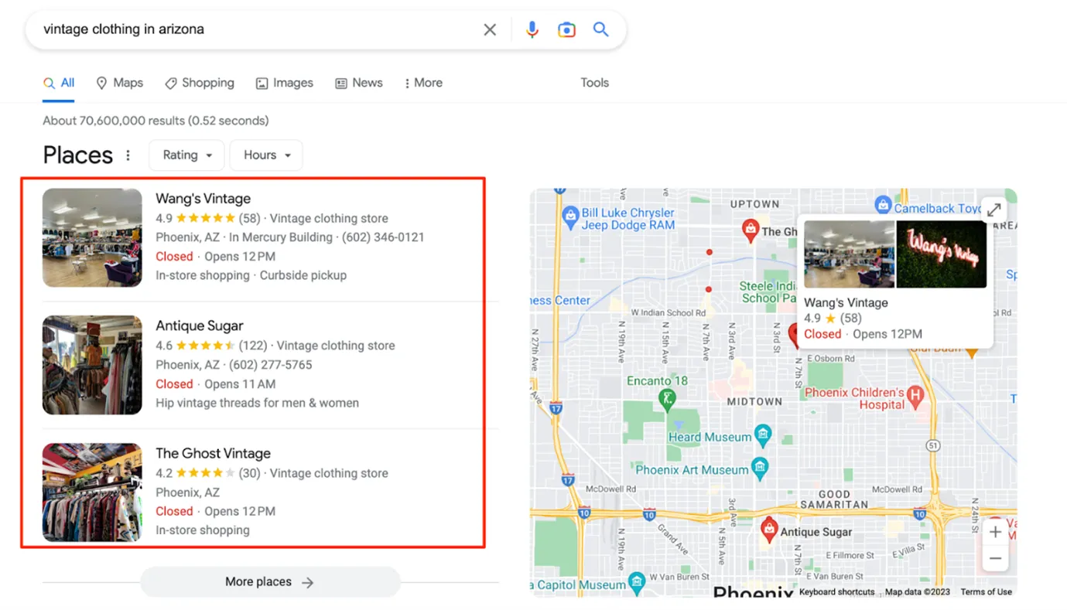Click Wang's Vintage neon sign thumbnail
Image resolution: width=1067 pixels, height=610 pixels.
(x=941, y=254)
